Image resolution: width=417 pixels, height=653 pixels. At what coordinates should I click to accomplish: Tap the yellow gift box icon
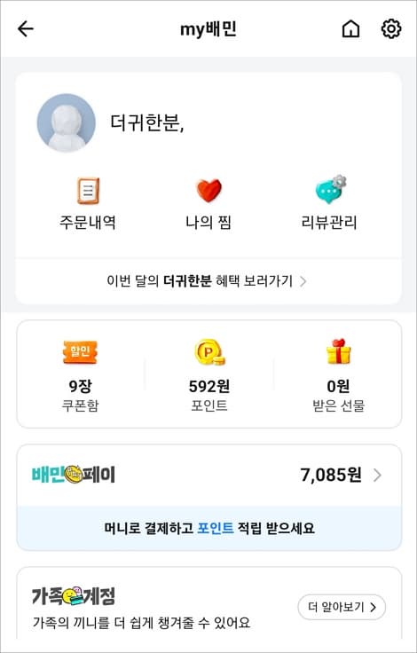coord(338,351)
